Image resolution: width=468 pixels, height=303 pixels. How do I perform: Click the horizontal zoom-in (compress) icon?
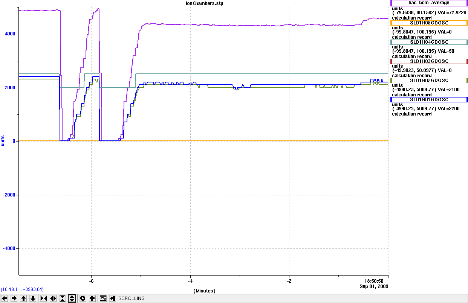click(x=44, y=298)
